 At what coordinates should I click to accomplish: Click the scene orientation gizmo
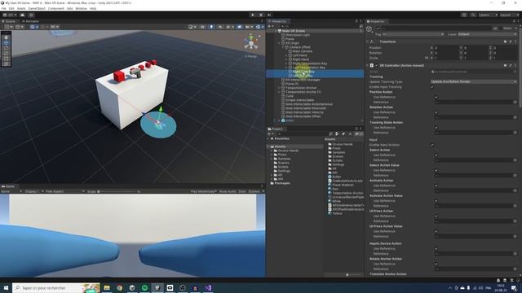[x=251, y=42]
